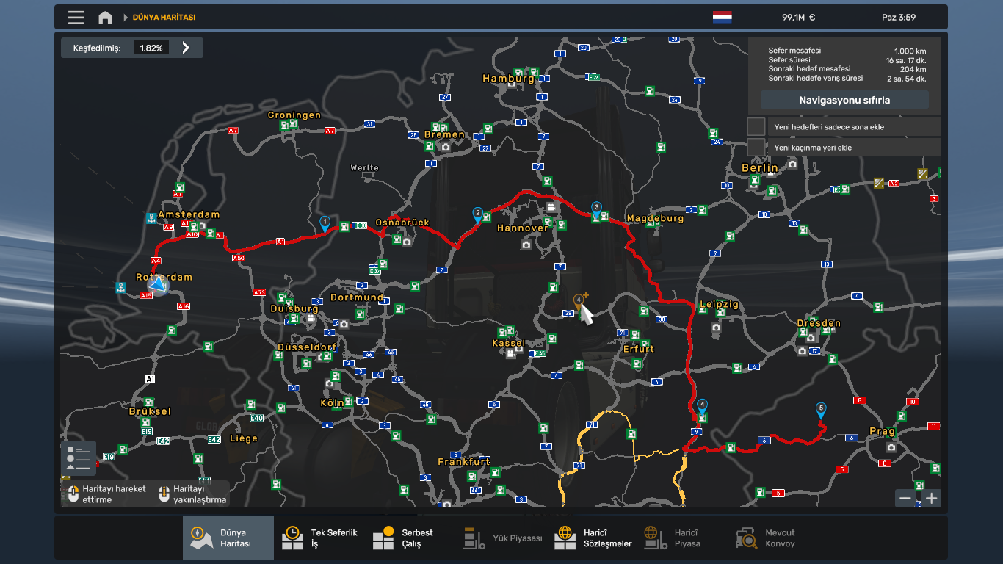Image resolution: width=1003 pixels, height=564 pixels.
Task: Click the Groningen city label
Action: [294, 115]
